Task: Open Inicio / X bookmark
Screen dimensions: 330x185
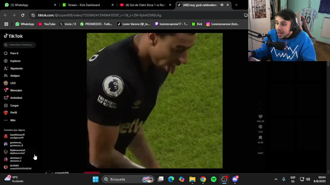Action: click(68, 24)
